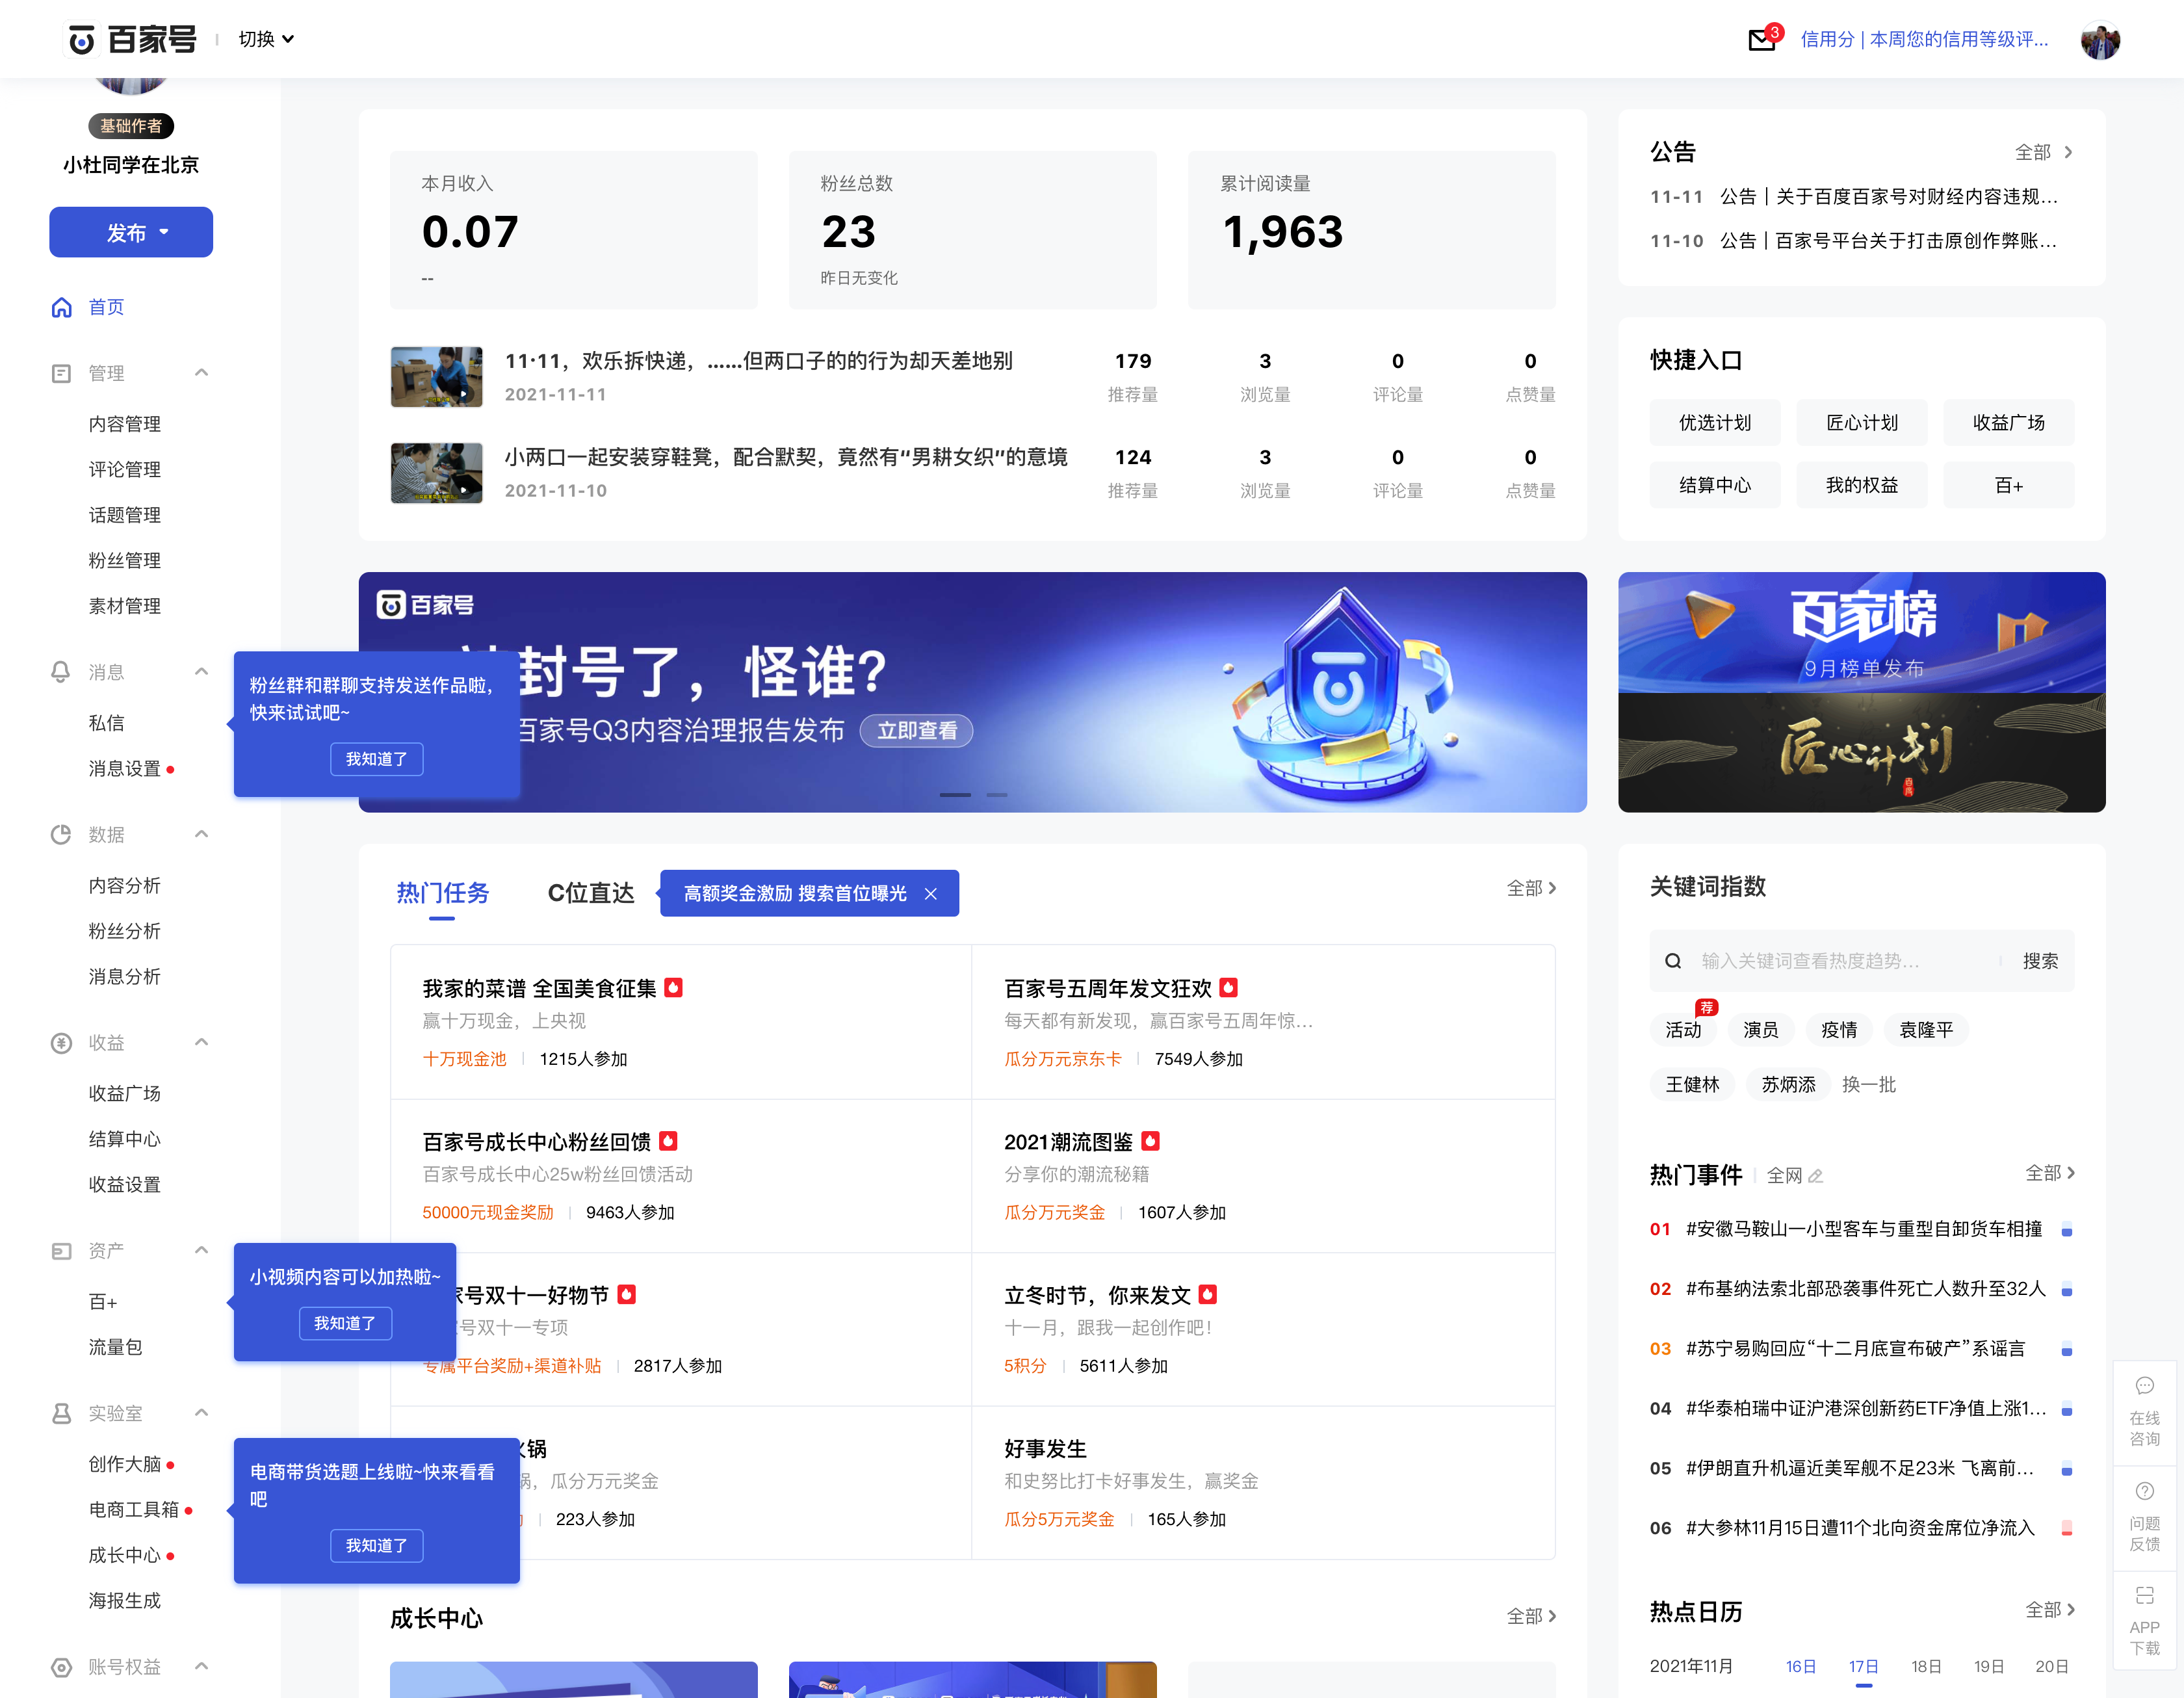
Task: Switch to the 热门任务 tab
Action: [442, 893]
